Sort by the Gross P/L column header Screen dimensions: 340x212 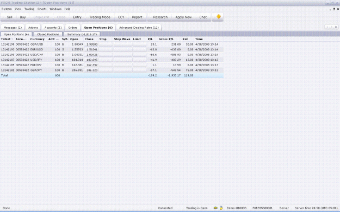click(x=166, y=39)
